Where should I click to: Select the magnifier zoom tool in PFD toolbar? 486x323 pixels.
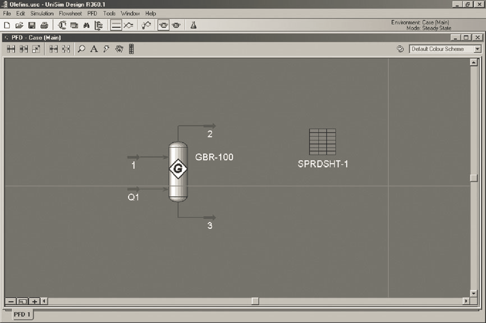(x=82, y=49)
